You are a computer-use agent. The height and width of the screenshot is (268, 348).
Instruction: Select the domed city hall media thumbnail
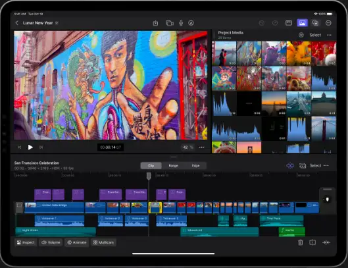tap(324, 103)
